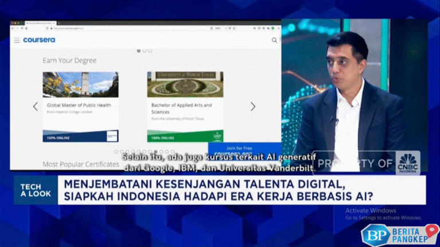The height and width of the screenshot is (247, 440).
Task: Click the Coursera logo
Action: tap(39, 40)
